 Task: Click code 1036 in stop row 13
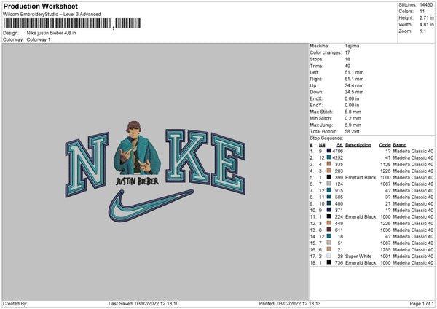pyautogui.click(x=385, y=230)
